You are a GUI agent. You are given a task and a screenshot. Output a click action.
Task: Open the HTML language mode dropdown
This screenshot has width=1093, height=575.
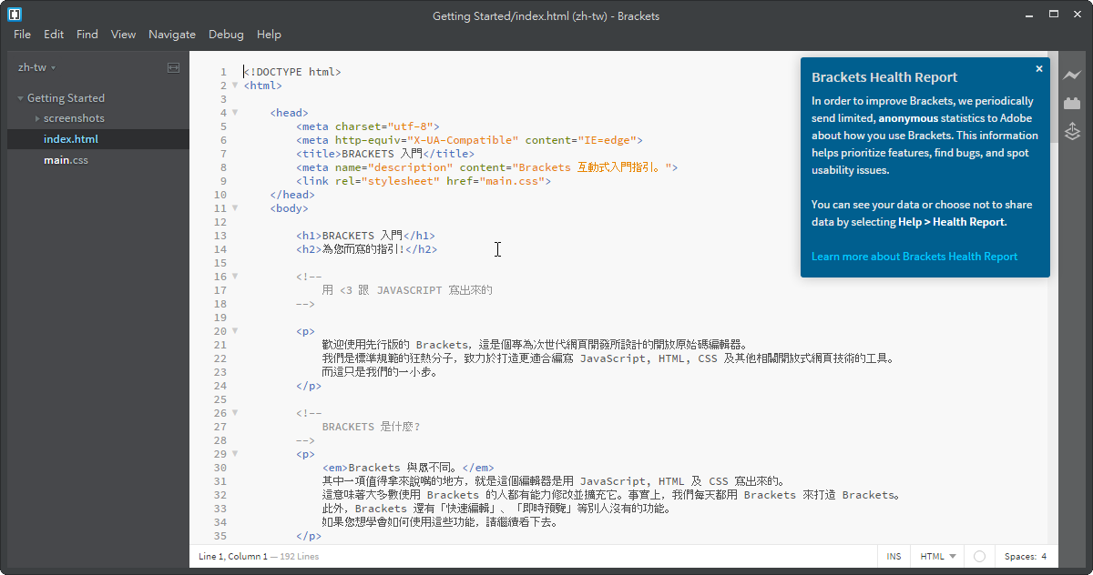[x=938, y=556]
